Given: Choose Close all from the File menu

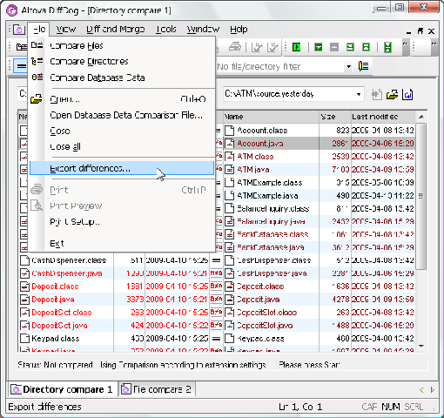Looking at the screenshot, I should [122, 146].
